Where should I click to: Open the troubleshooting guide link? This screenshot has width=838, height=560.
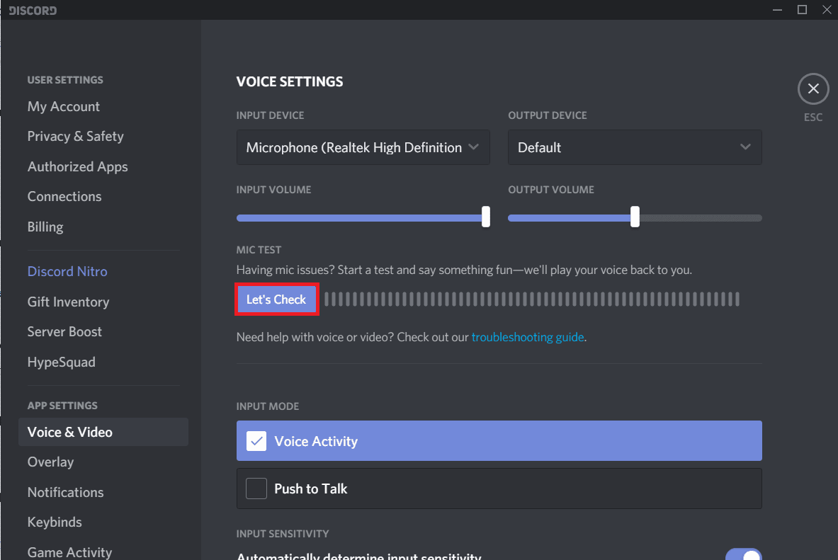pyautogui.click(x=527, y=337)
